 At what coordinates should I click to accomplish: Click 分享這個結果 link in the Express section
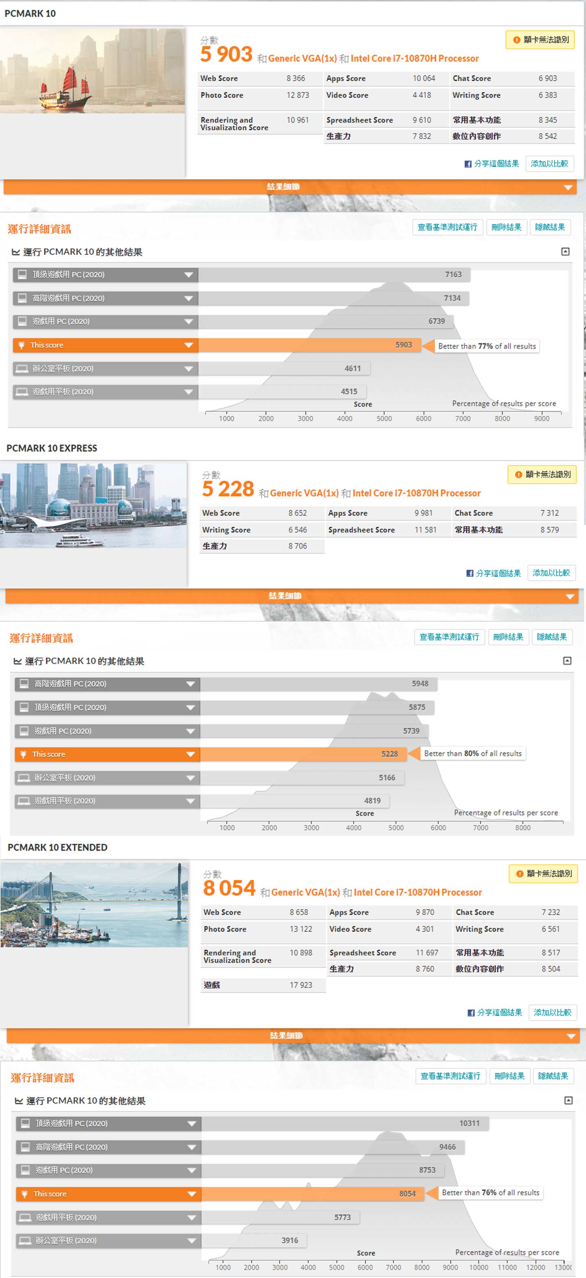(x=498, y=574)
